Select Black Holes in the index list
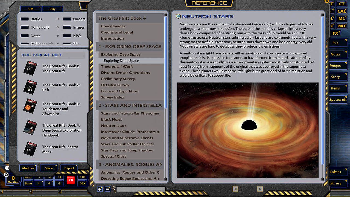The width and height of the screenshot is (350, 197). click(x=112, y=119)
